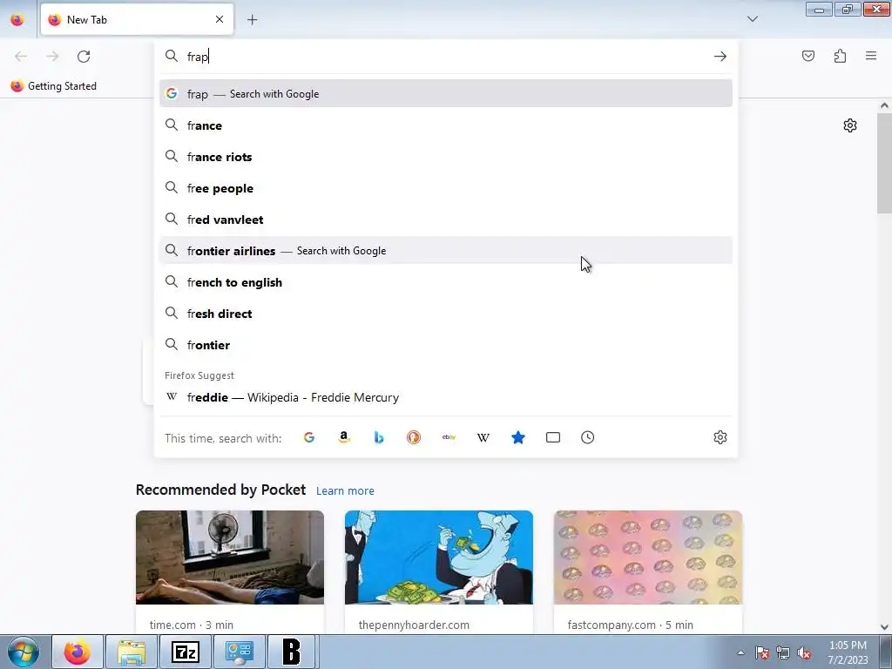
Task: Open the Windows Start menu
Action: [x=24, y=652]
